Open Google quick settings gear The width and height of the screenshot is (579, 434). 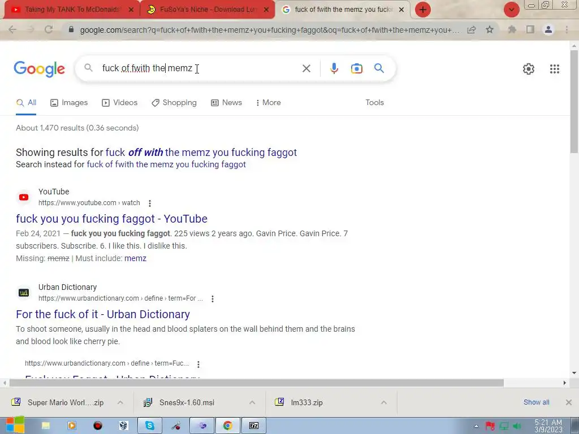click(529, 69)
